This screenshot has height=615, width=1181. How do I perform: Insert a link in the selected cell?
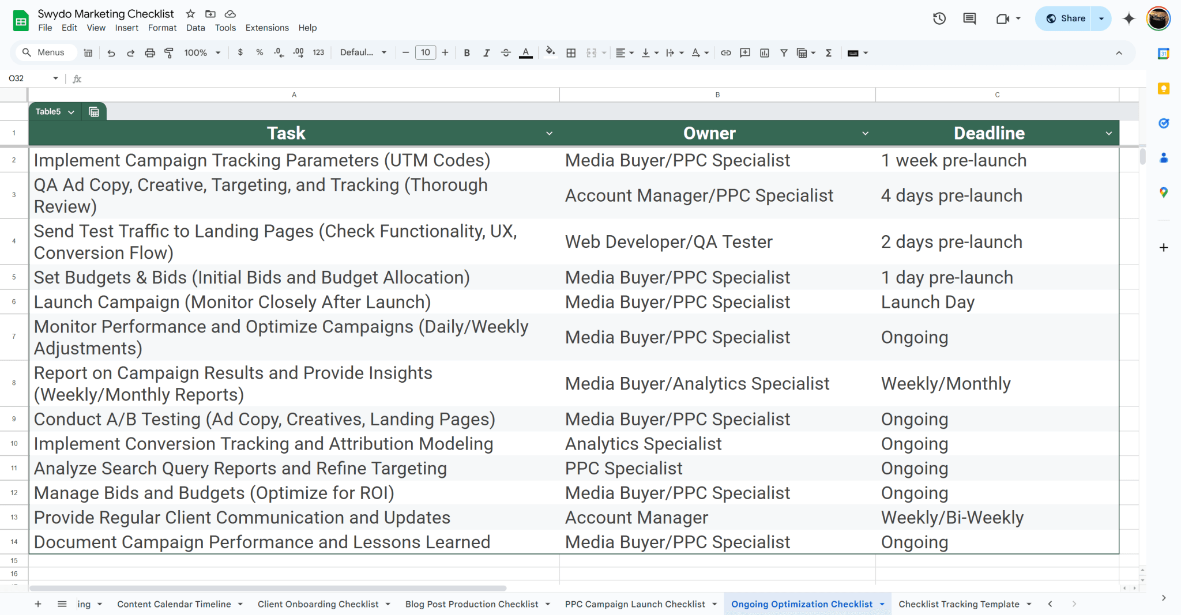(725, 52)
